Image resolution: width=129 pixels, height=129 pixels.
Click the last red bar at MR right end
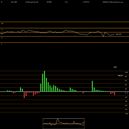click(x=115, y=93)
